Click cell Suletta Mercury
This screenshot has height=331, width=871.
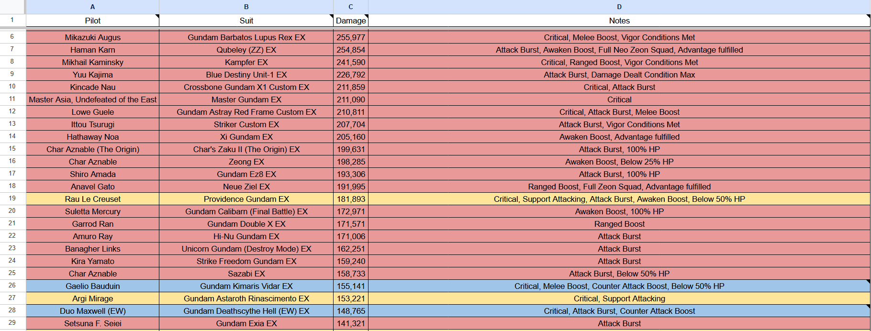[x=92, y=211]
